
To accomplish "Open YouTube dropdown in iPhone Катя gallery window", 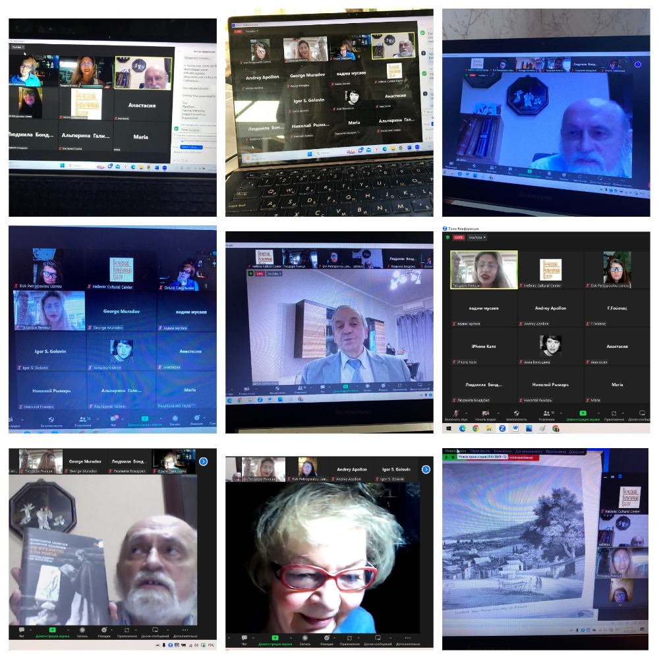I will 477,237.
